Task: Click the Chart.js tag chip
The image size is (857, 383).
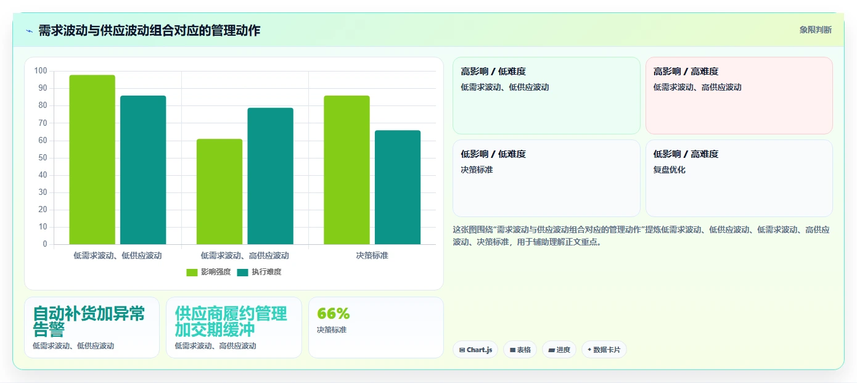Action: tap(475, 350)
